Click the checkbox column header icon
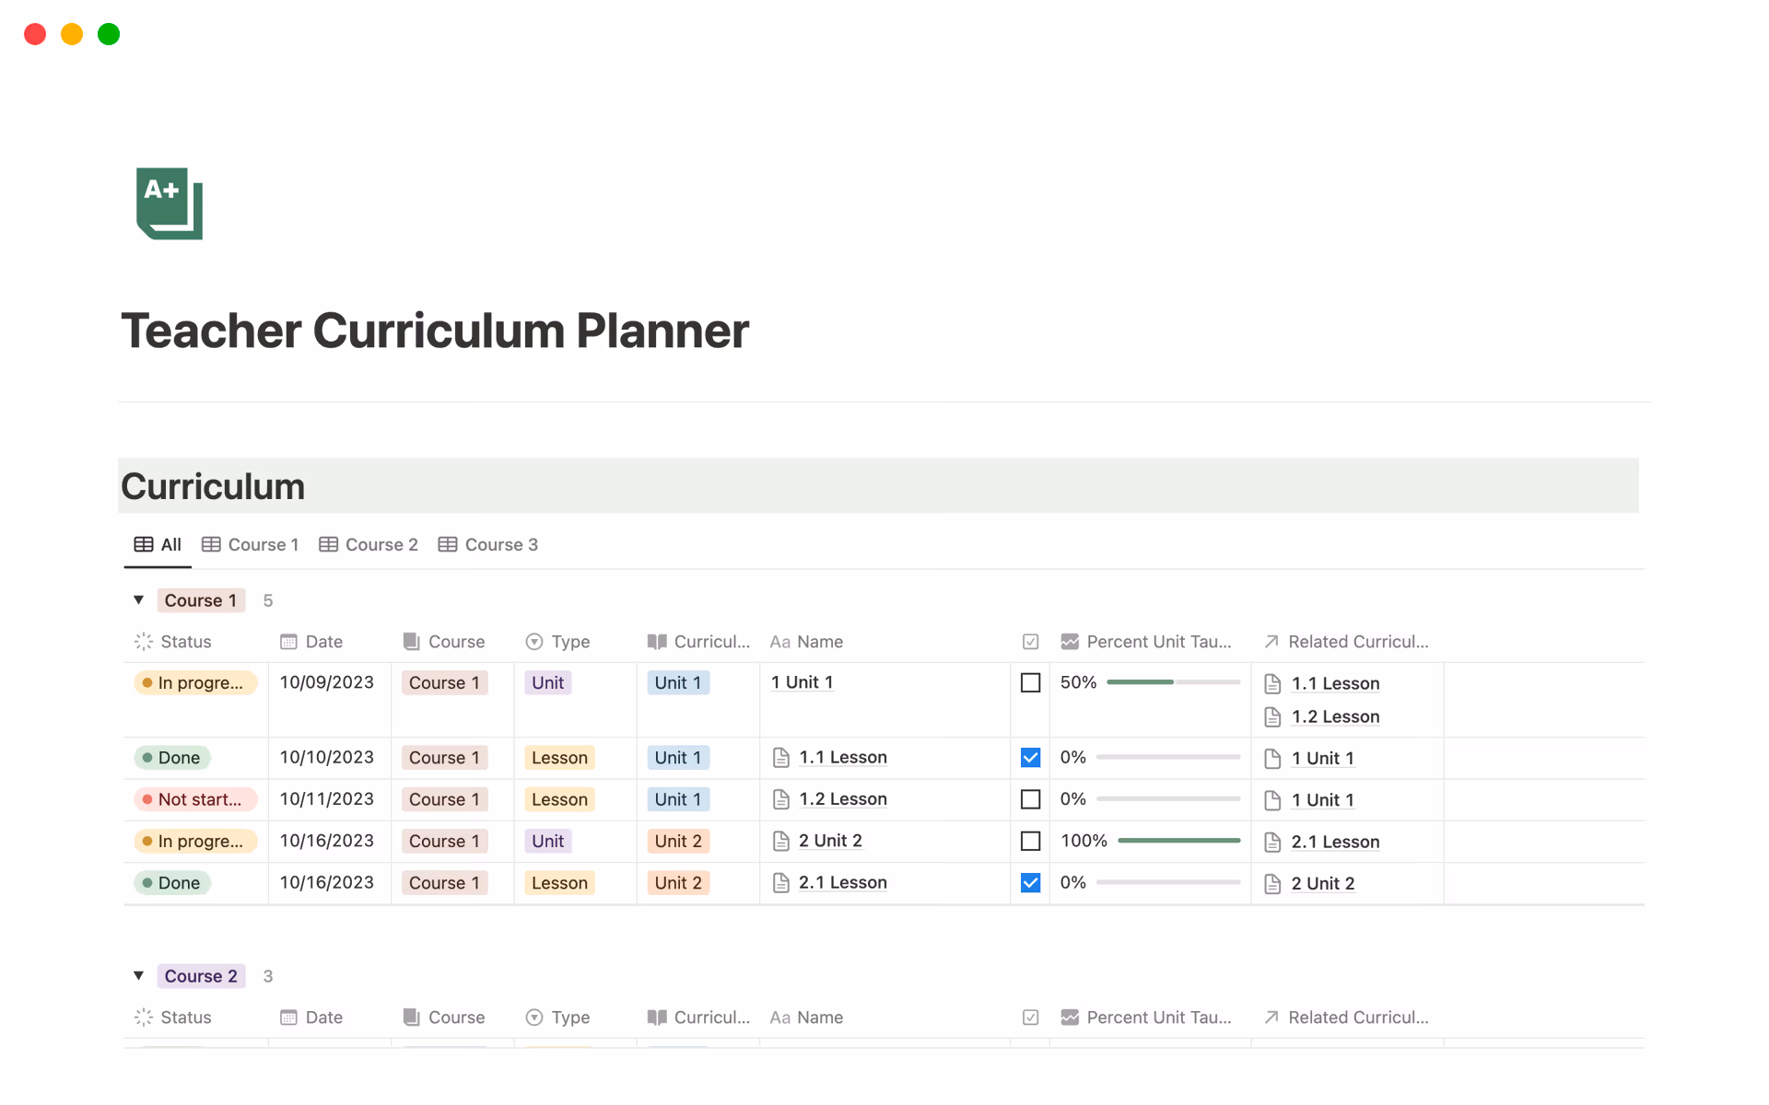This screenshot has height=1105, width=1769. (1031, 642)
